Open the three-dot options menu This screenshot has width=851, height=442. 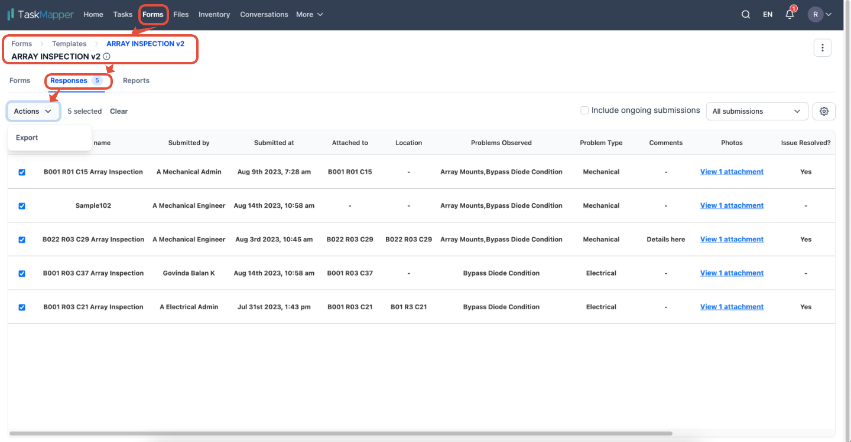point(823,48)
